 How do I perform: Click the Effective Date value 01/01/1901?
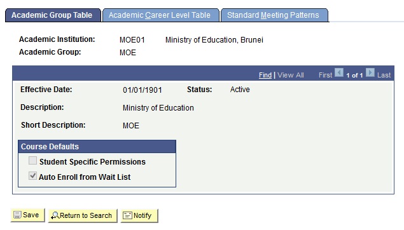point(143,90)
